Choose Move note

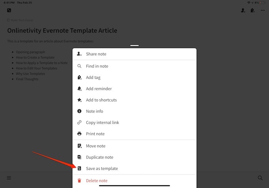coord(134,146)
